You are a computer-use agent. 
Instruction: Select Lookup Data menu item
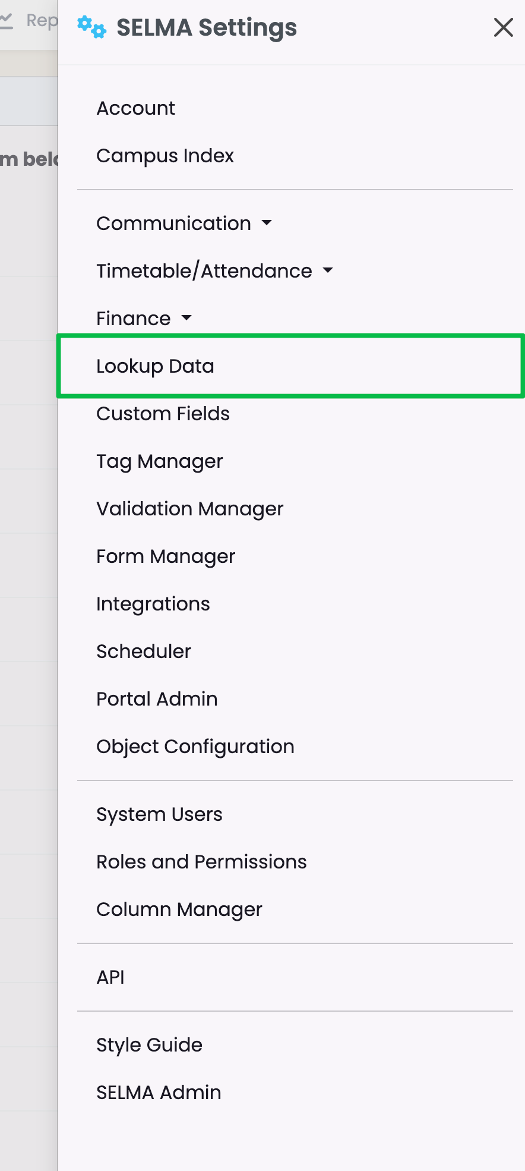155,366
